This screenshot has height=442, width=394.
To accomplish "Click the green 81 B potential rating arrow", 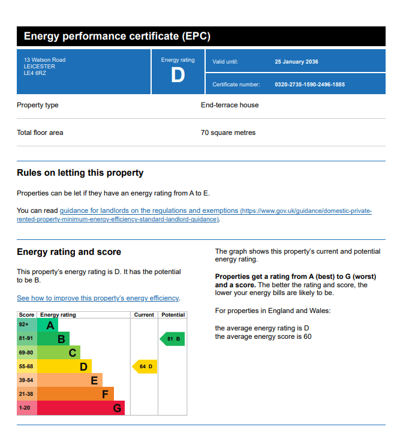I will [172, 339].
